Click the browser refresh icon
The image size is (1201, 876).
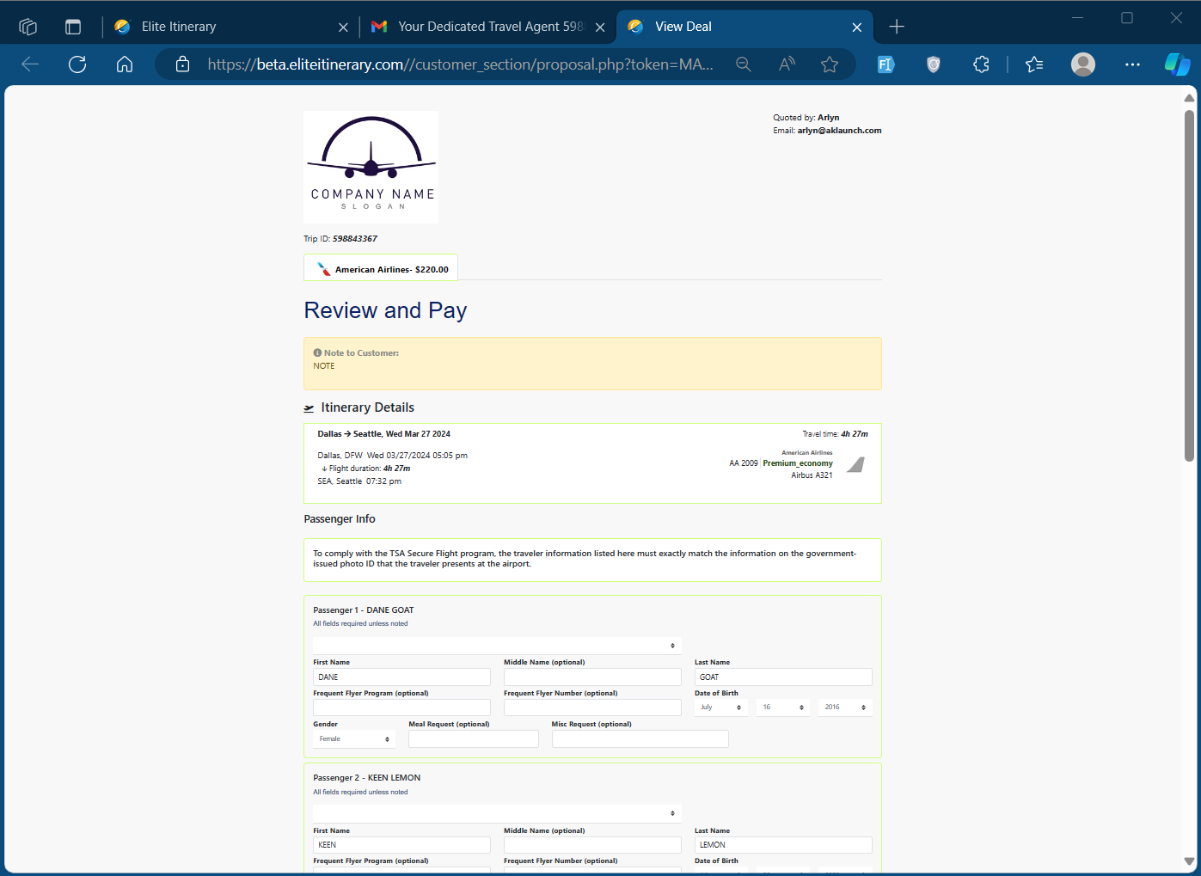(x=77, y=64)
